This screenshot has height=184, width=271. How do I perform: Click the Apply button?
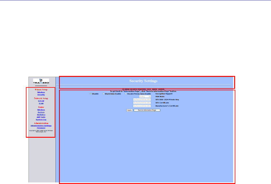point(129,110)
